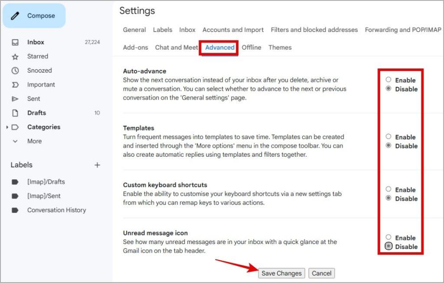Switch to the Inbox settings tab

point(187,30)
